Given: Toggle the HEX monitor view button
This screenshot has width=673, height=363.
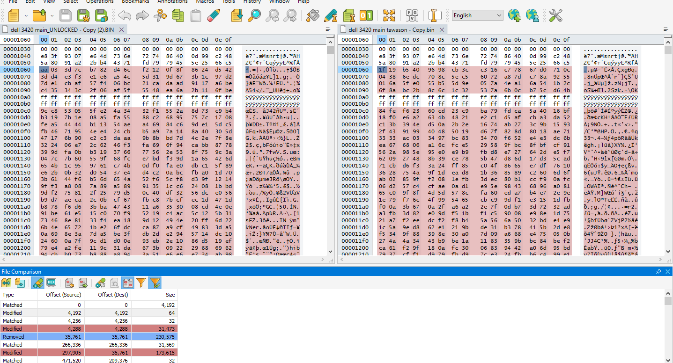Looking at the screenshot, I should pyautogui.click(x=52, y=283).
